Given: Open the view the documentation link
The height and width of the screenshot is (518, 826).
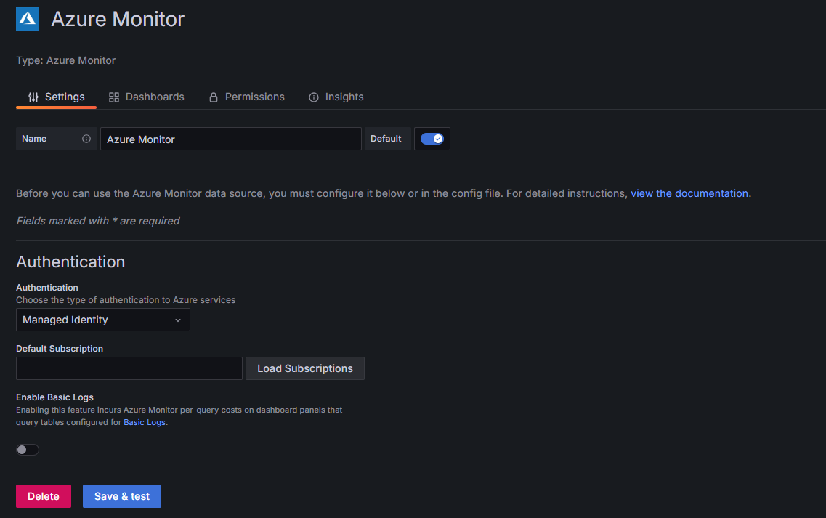Looking at the screenshot, I should point(689,193).
